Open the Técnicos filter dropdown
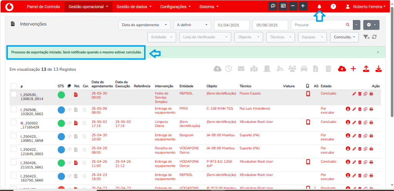 [280, 37]
